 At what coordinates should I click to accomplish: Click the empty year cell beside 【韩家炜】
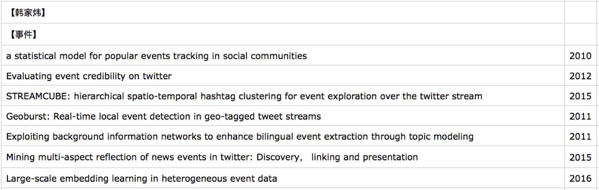pos(580,13)
